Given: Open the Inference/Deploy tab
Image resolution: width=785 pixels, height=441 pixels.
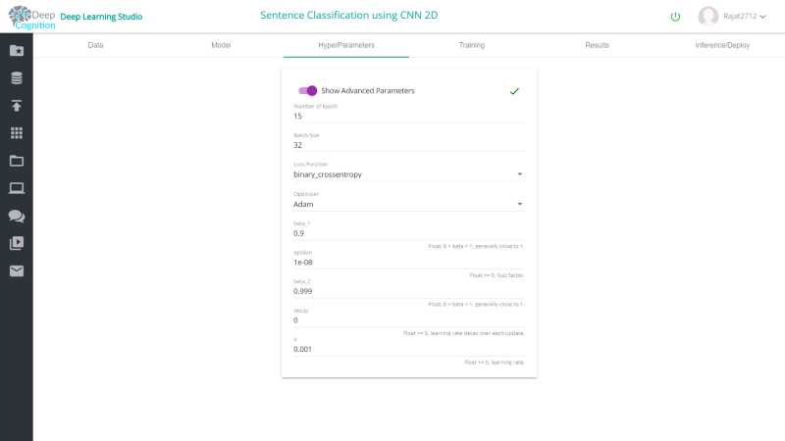Looking at the screenshot, I should [x=722, y=45].
